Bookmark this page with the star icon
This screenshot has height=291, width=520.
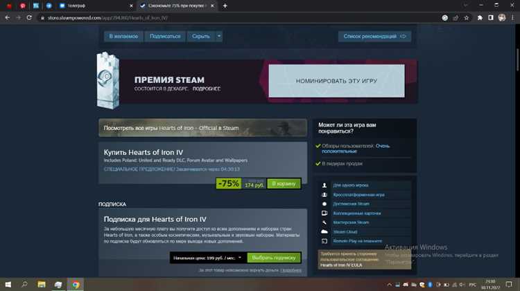467,18
